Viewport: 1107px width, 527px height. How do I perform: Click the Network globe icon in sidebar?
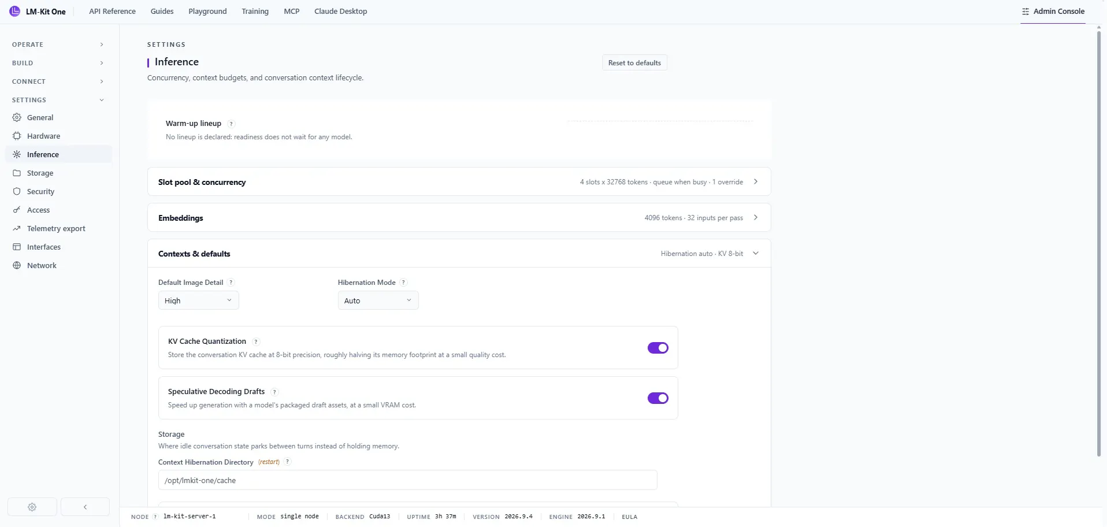click(x=17, y=265)
